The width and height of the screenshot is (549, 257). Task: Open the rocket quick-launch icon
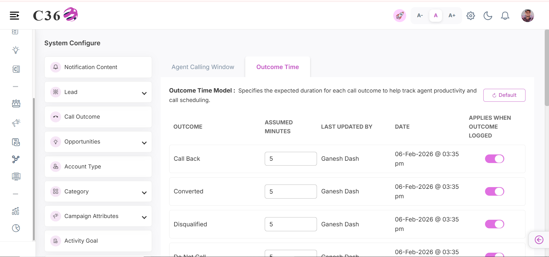[400, 15]
